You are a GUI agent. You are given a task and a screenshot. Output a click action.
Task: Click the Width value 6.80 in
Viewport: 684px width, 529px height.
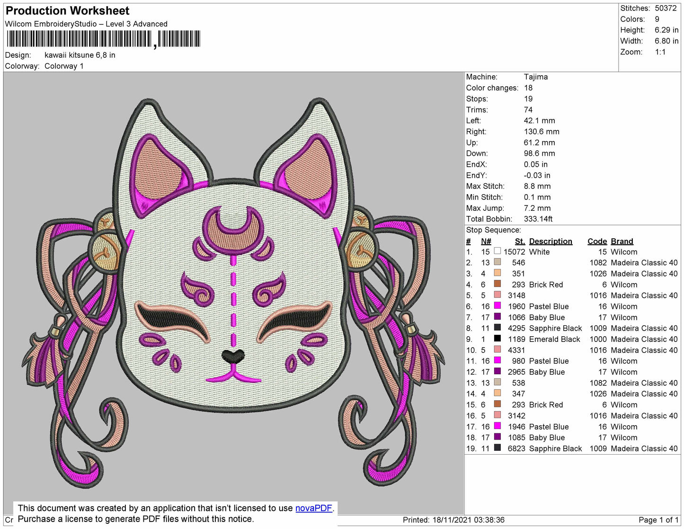666,41
